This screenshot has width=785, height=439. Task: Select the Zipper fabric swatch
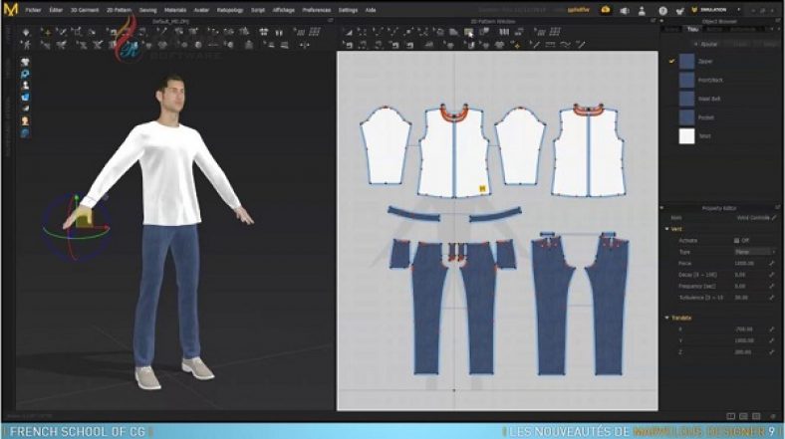point(686,61)
